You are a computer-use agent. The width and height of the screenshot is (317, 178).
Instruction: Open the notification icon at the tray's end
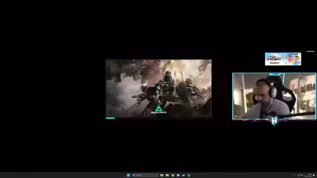point(314,175)
